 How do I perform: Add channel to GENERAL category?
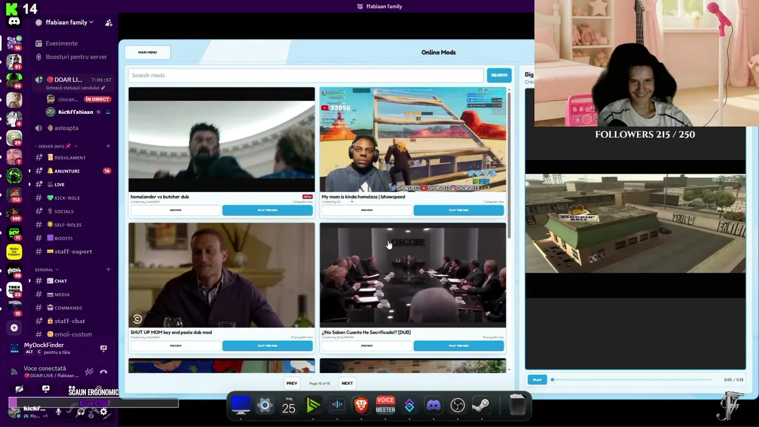pos(108,269)
